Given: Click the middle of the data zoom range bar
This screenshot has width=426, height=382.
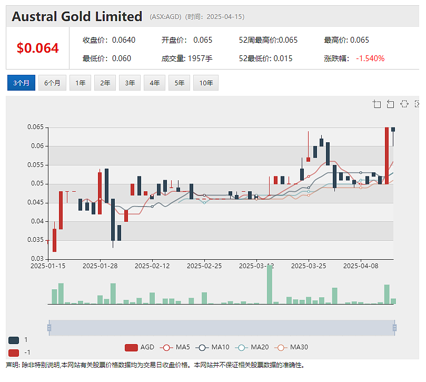Looking at the screenshot, I should pyautogui.click(x=222, y=328).
